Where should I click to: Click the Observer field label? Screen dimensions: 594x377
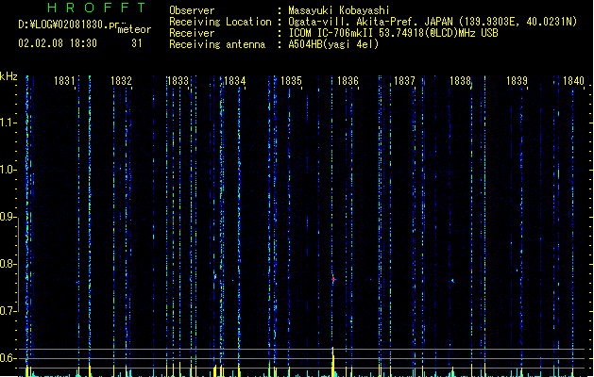pyautogui.click(x=192, y=10)
